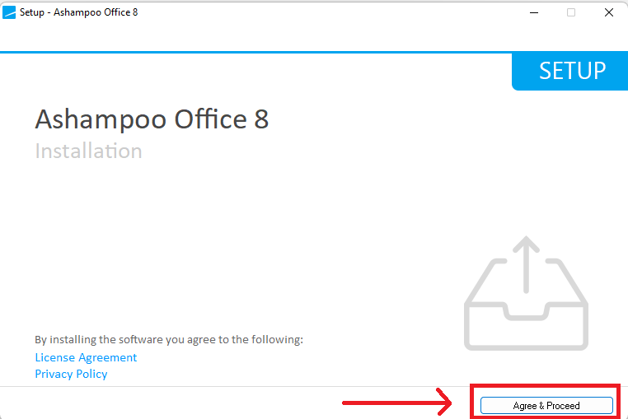Click the 'Installation' subtitle text

click(88, 151)
